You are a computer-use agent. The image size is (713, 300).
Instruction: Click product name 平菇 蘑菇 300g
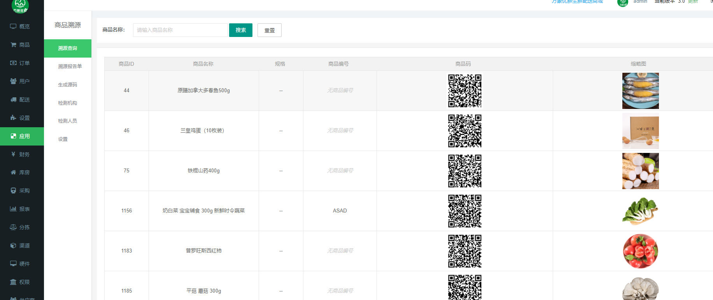204,291
